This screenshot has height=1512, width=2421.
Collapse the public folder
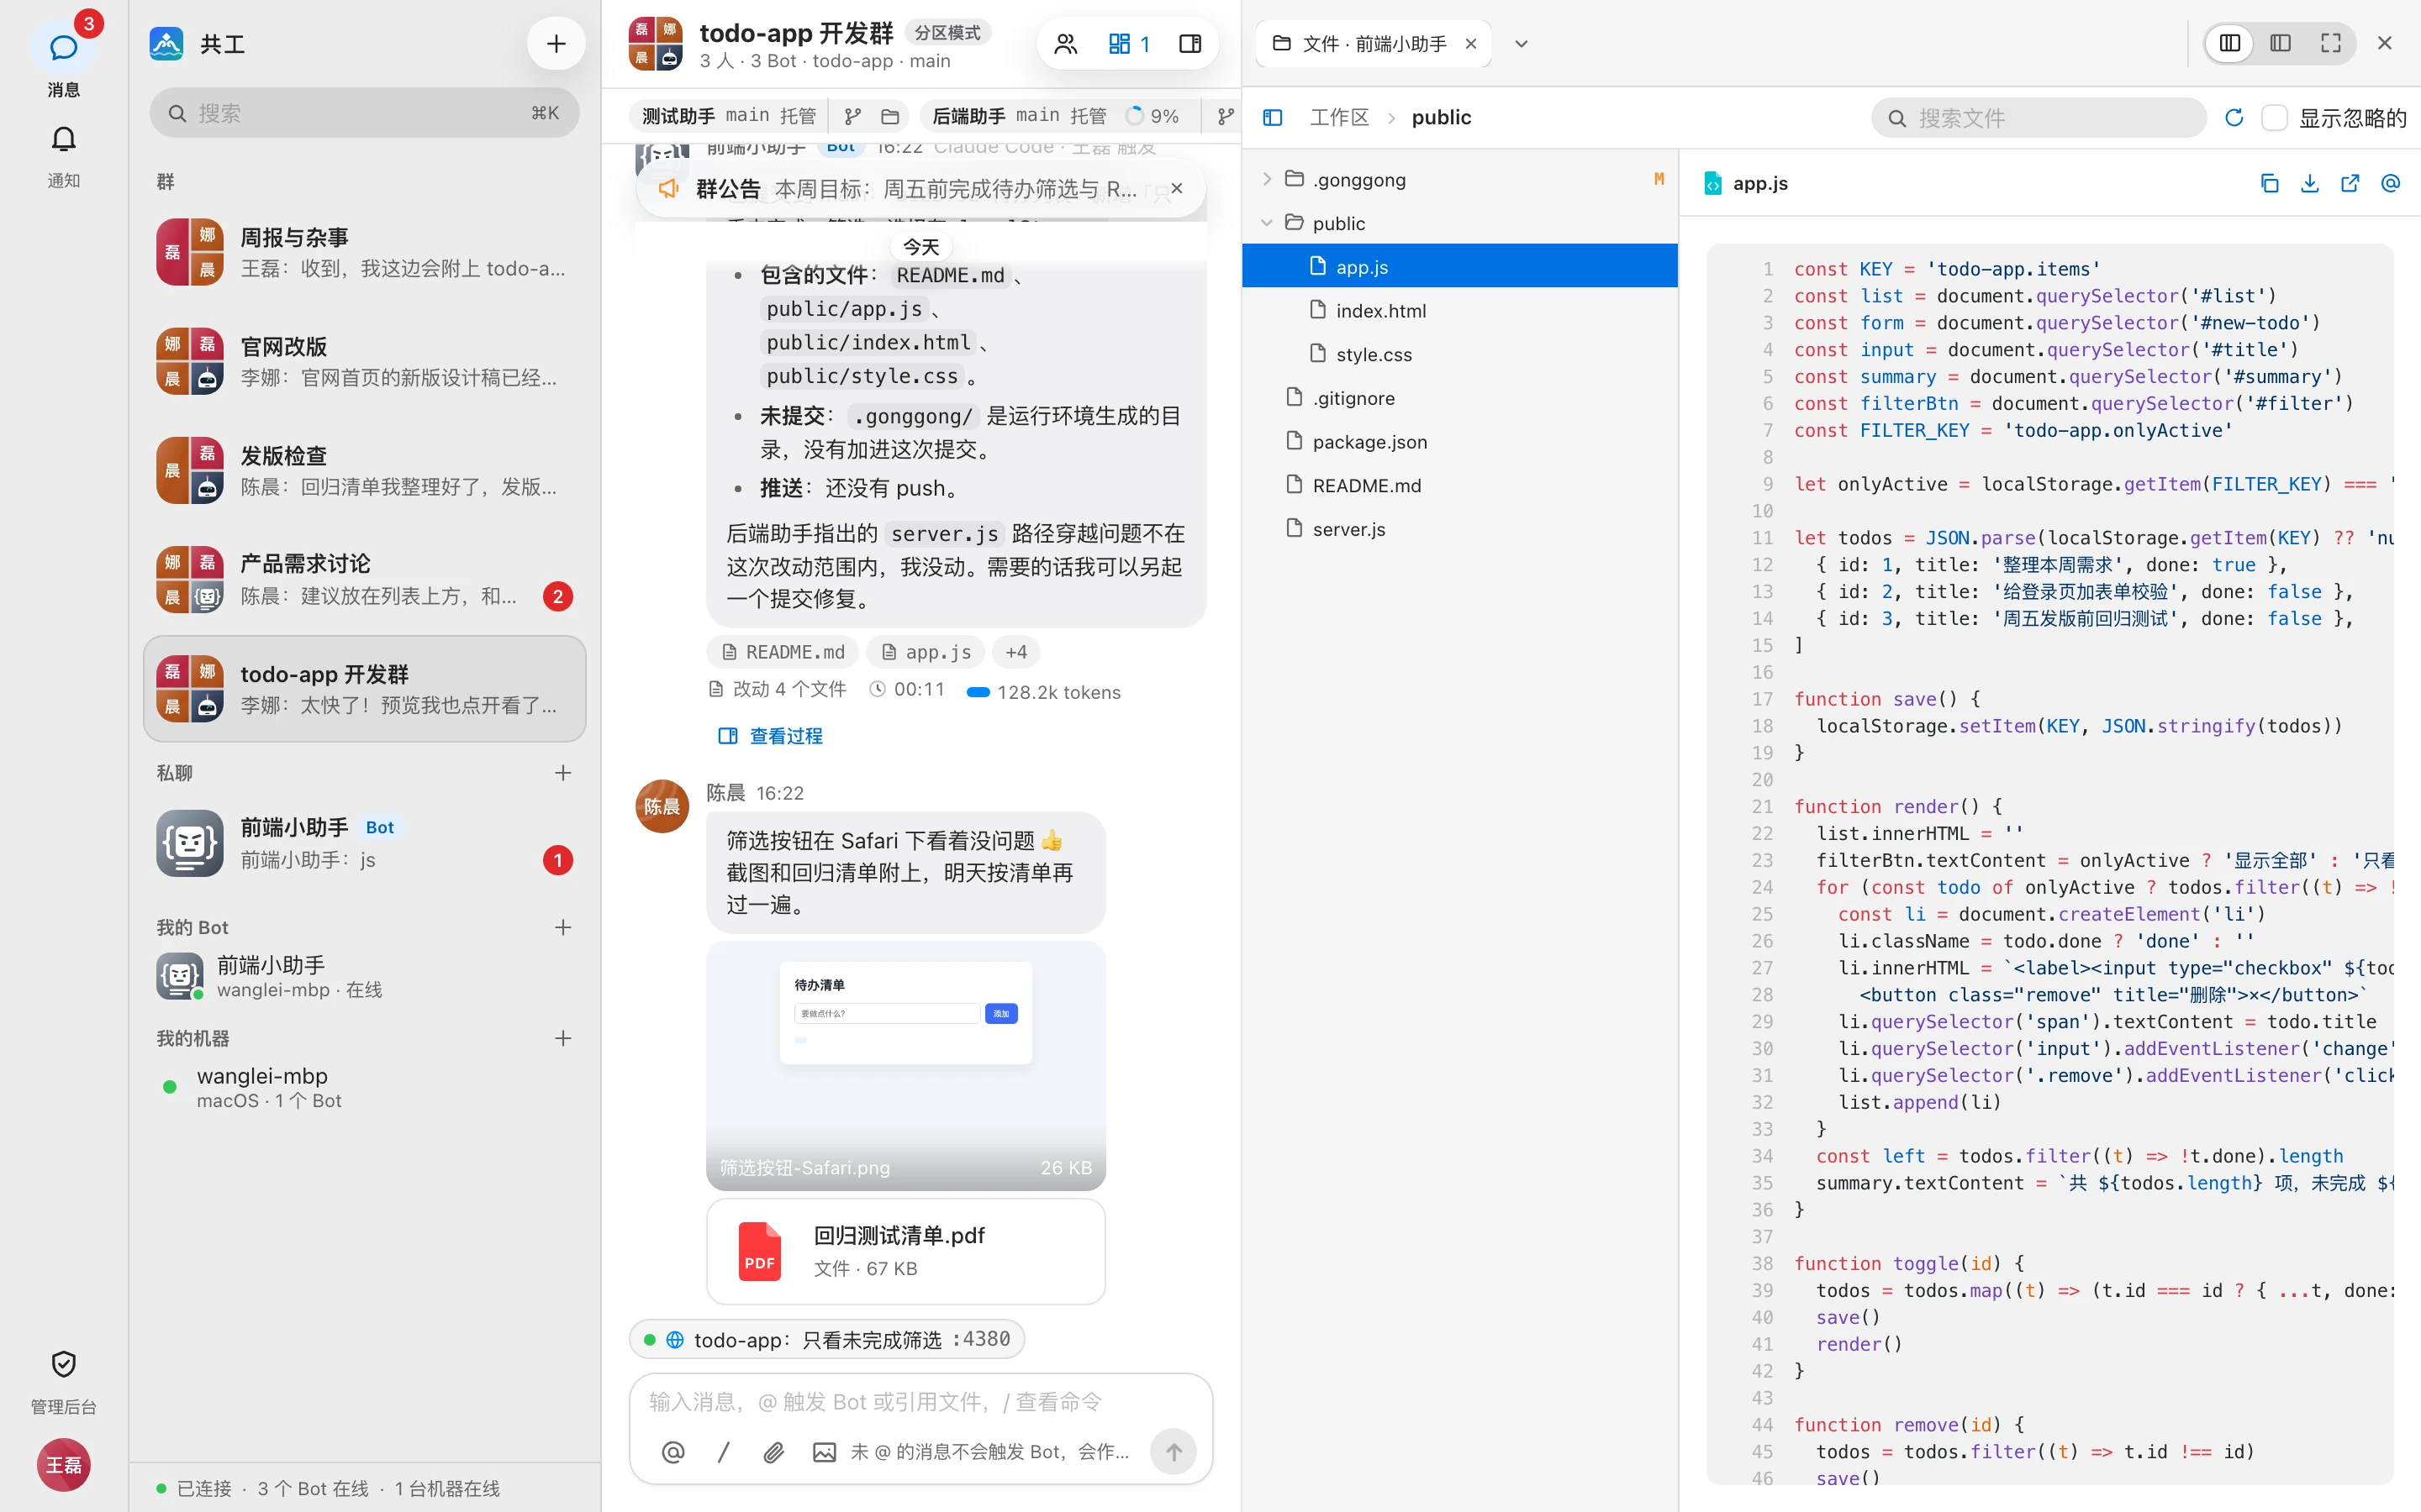1268,223
